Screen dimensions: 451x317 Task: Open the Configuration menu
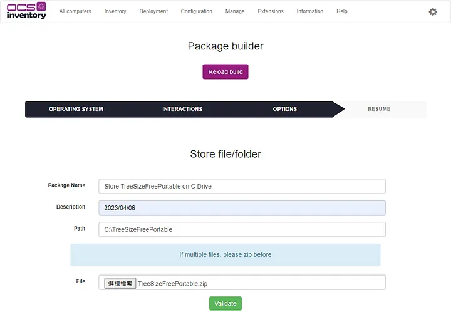click(x=197, y=11)
